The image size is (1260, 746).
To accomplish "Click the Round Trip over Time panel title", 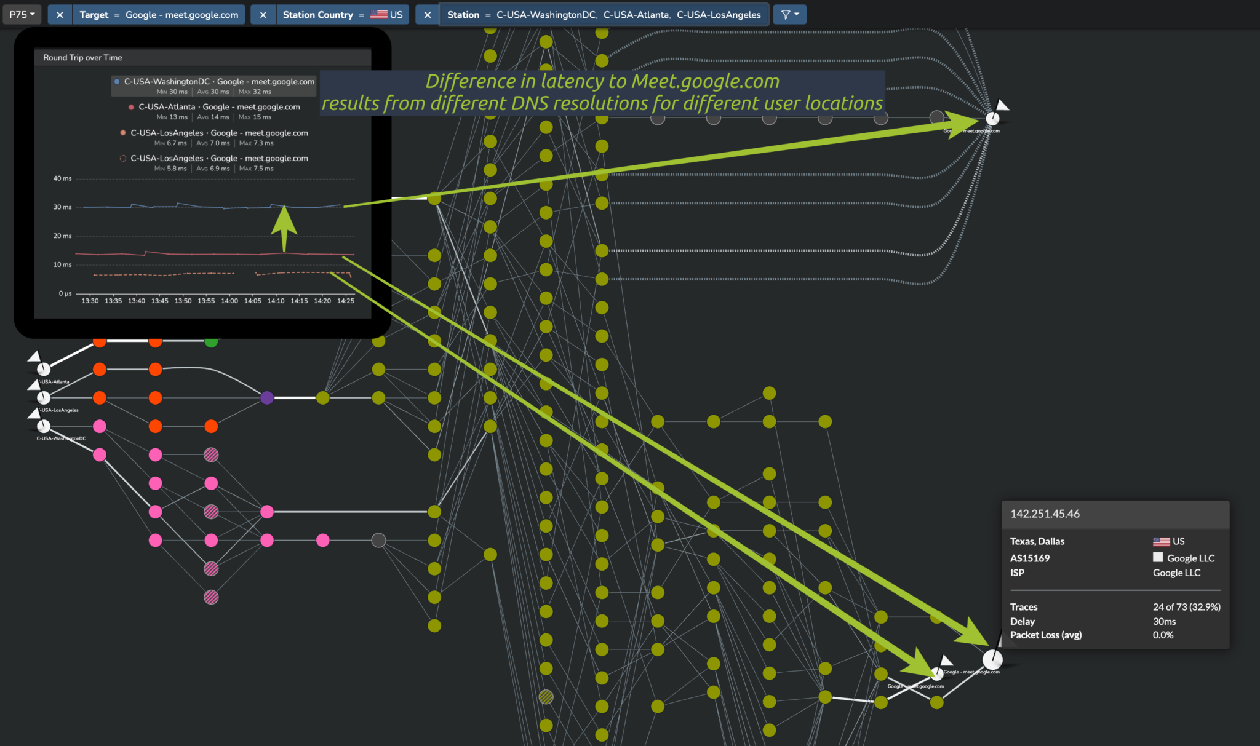I will click(82, 57).
